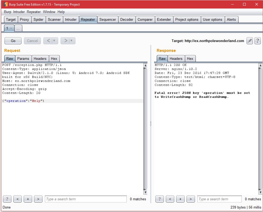
Task: Click the request search term field
Action: click(x=86, y=199)
